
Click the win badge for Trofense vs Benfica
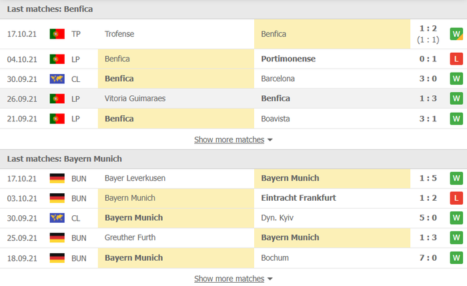[456, 34]
